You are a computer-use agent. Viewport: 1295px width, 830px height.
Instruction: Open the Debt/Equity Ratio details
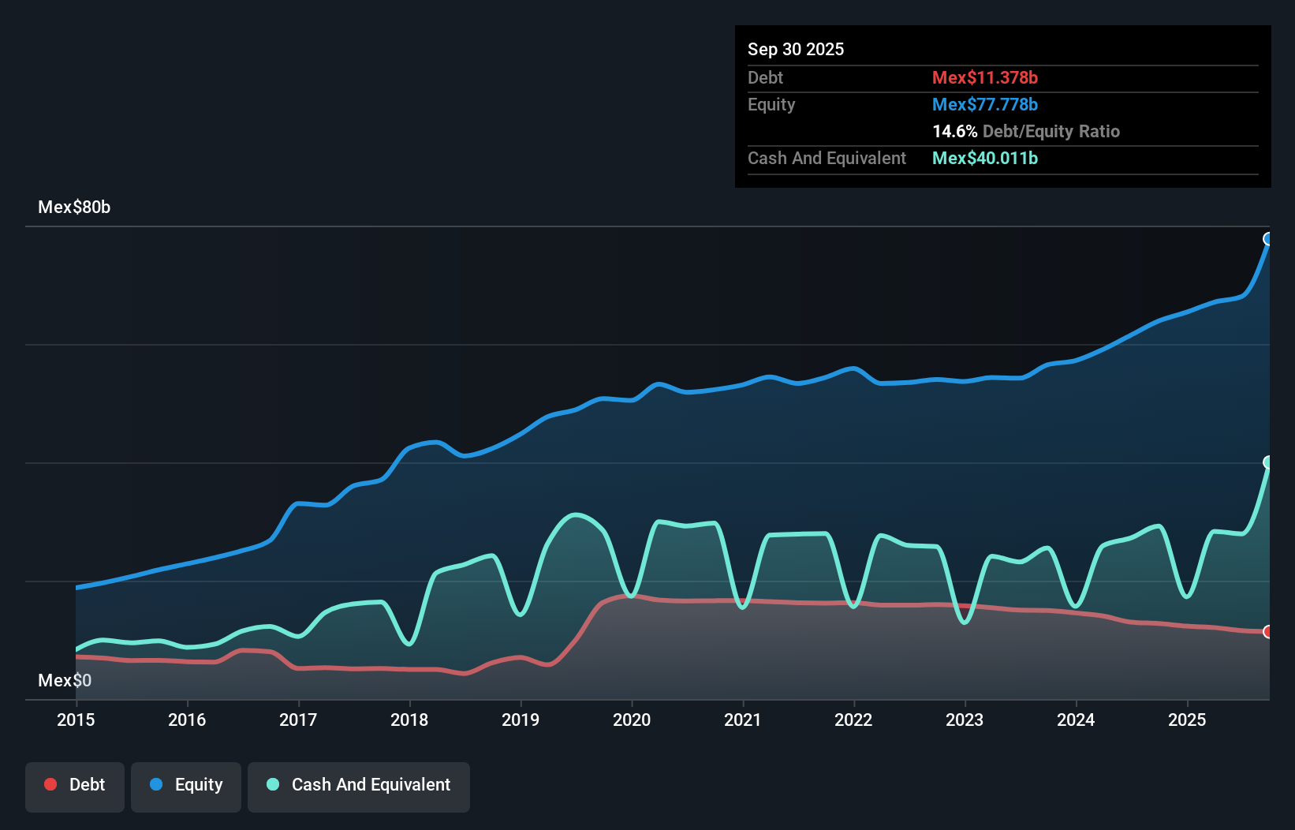pos(1026,131)
